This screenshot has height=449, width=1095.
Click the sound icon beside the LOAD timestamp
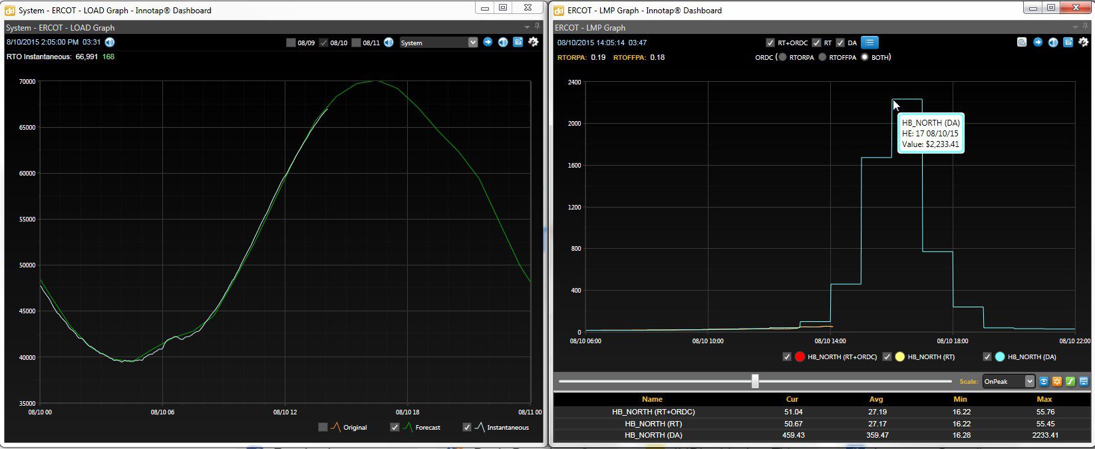click(x=110, y=42)
